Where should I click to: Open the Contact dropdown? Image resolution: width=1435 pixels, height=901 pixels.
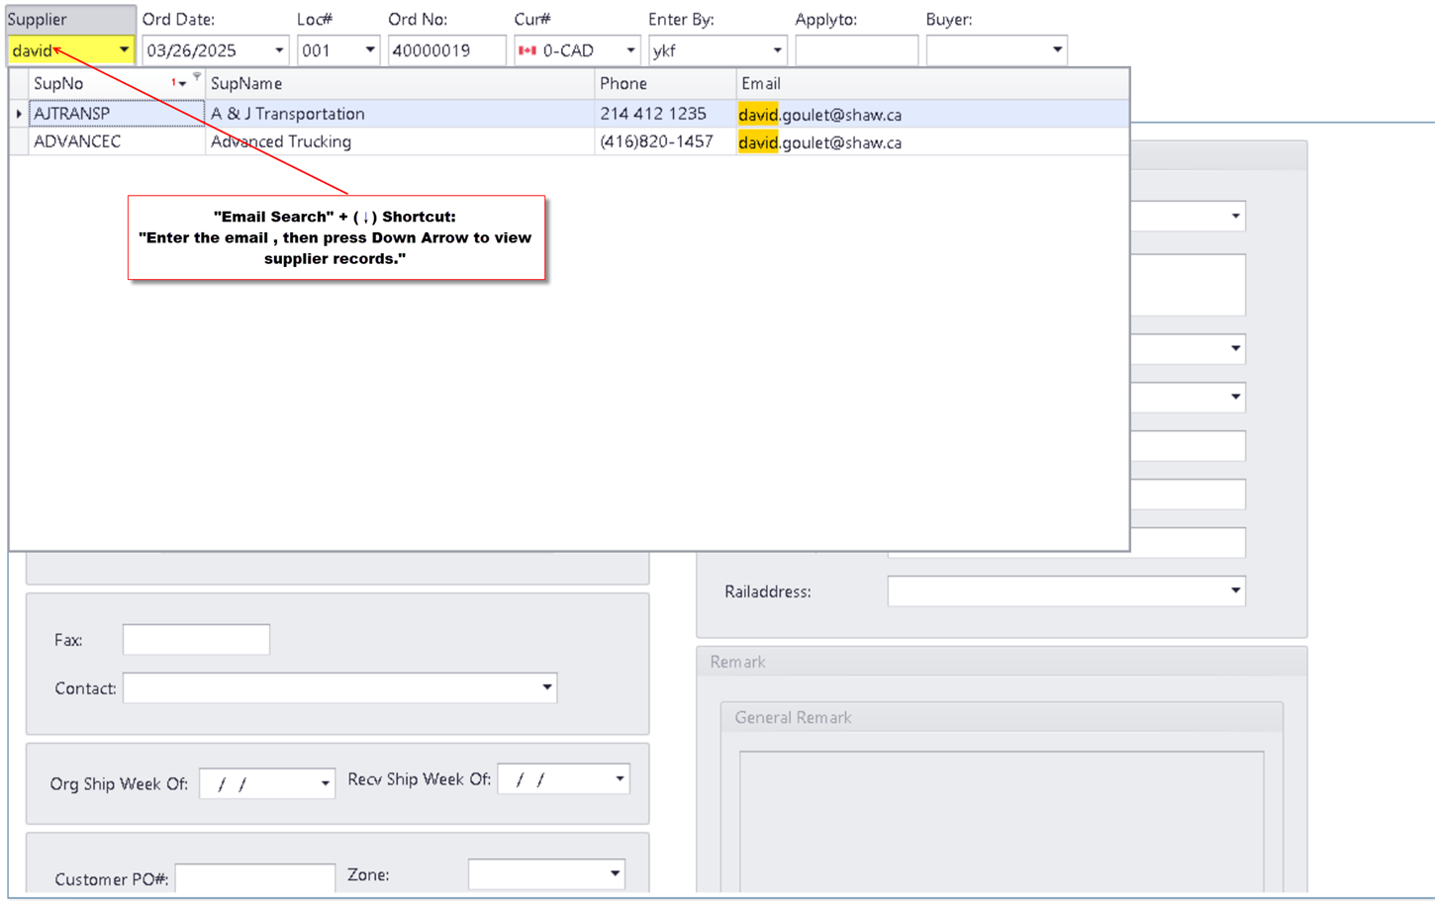coord(546,687)
